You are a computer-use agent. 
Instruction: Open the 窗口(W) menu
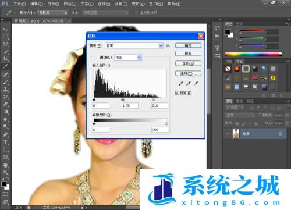click(x=156, y=3)
